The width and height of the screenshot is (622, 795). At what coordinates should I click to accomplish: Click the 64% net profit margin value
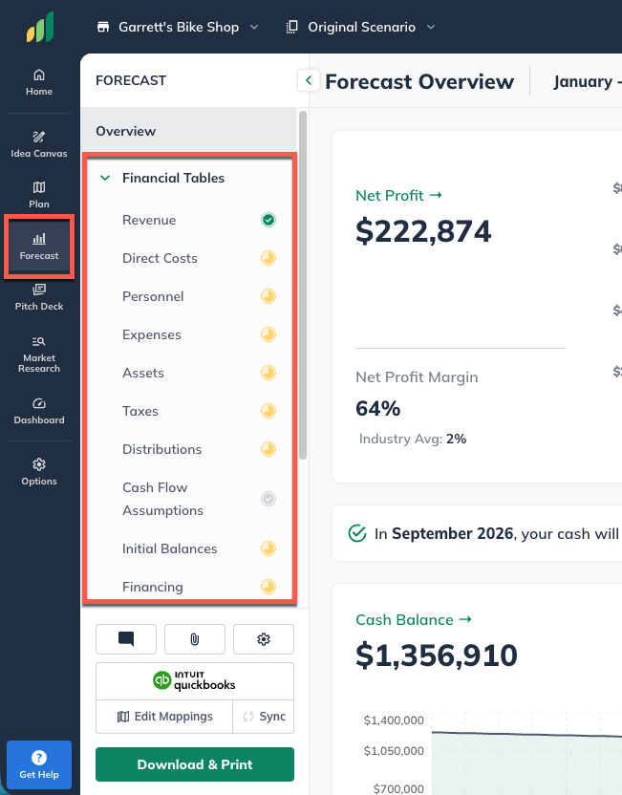click(x=378, y=408)
